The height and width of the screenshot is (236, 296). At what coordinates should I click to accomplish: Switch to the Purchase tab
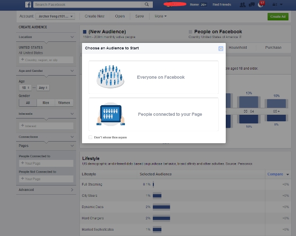click(273, 48)
